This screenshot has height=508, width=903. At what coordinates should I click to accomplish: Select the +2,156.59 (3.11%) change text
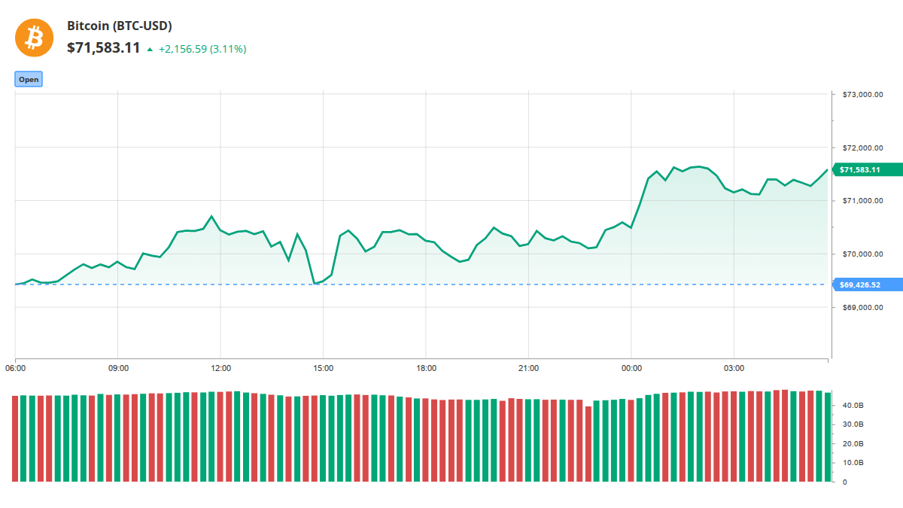point(202,49)
